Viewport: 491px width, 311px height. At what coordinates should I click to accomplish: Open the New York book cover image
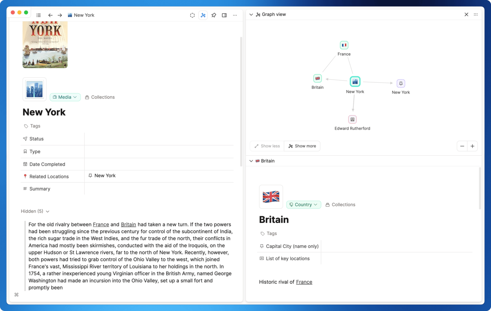click(45, 44)
